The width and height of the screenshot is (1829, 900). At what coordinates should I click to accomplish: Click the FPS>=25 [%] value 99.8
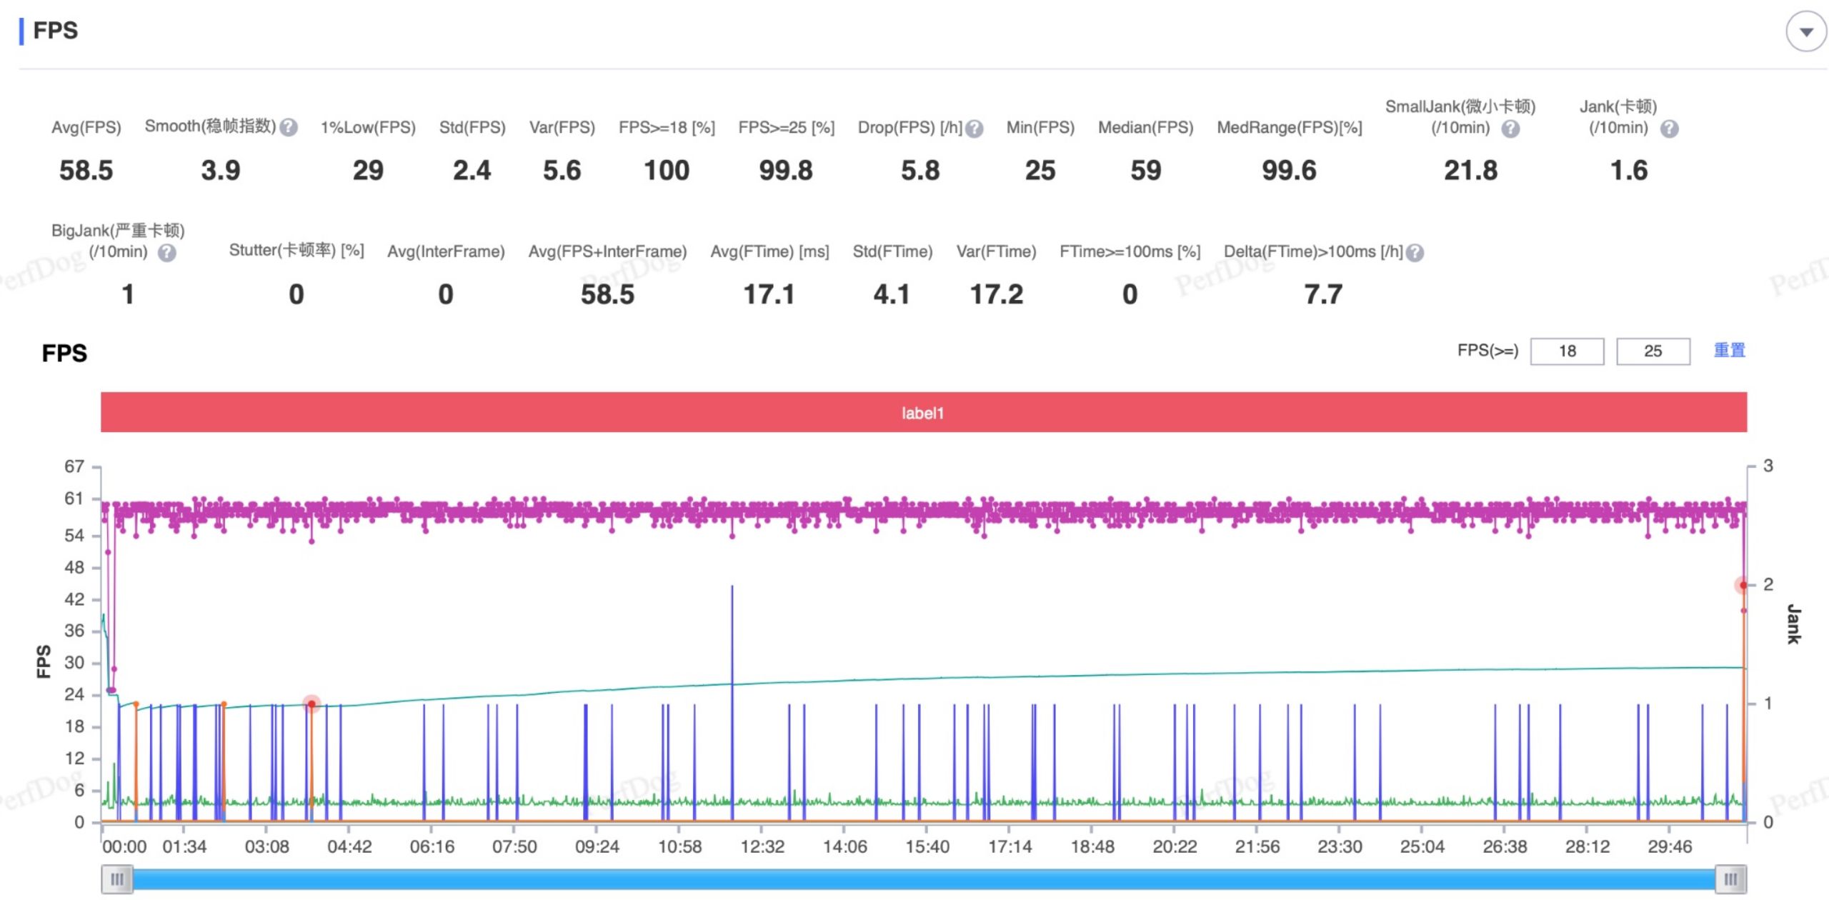785,171
